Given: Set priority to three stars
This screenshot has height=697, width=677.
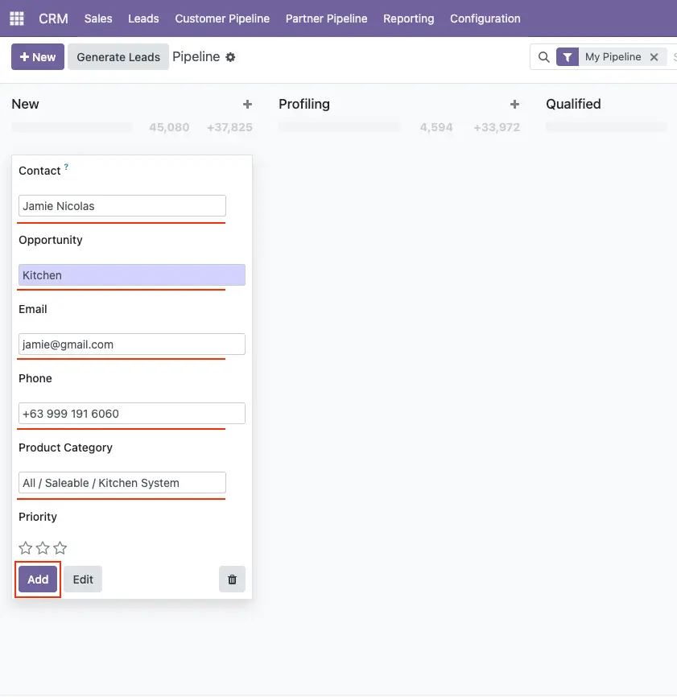Looking at the screenshot, I should pos(60,548).
